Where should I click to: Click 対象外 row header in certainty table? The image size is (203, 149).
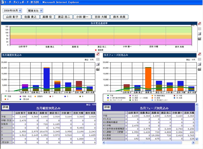coord(7,124)
